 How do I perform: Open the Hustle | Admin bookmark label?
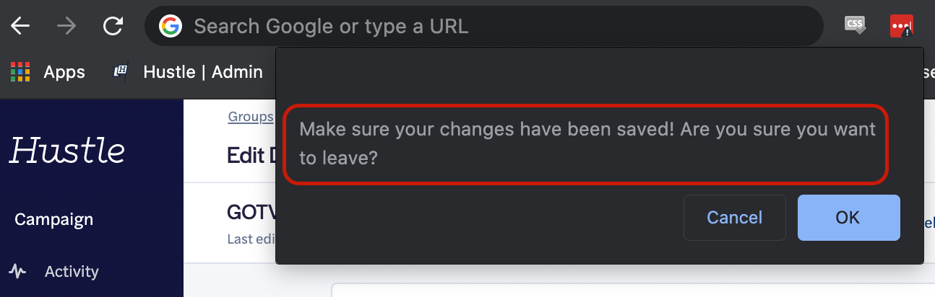(203, 72)
